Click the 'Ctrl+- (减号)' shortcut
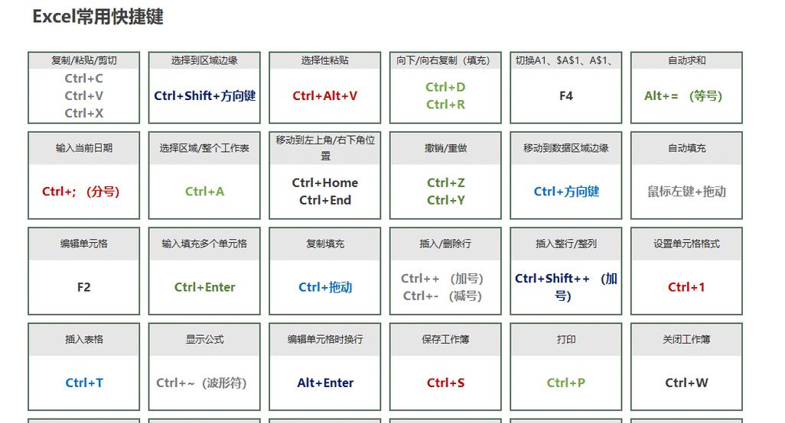 [x=442, y=296]
